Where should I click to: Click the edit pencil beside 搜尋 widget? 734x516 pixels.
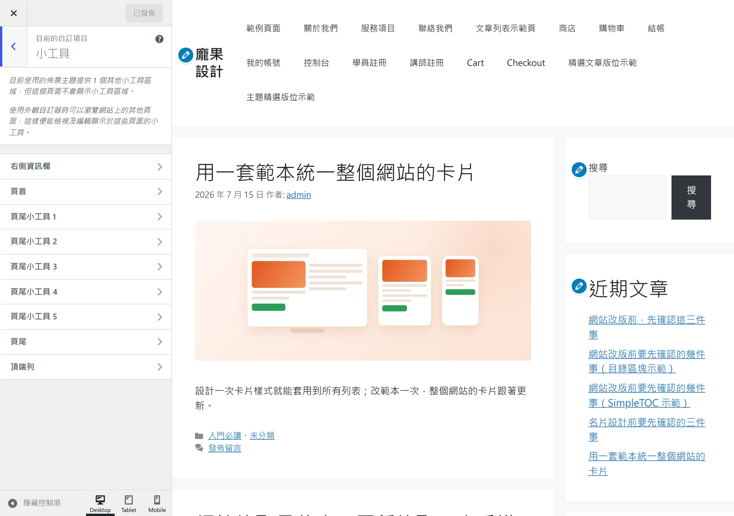tap(579, 169)
